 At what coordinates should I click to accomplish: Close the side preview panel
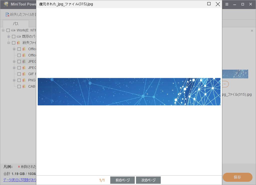point(252,31)
